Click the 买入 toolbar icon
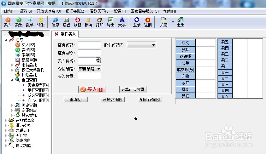 (x=8, y=22)
